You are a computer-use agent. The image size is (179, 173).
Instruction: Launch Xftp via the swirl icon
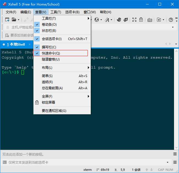pyautogui.click(x=119, y=20)
